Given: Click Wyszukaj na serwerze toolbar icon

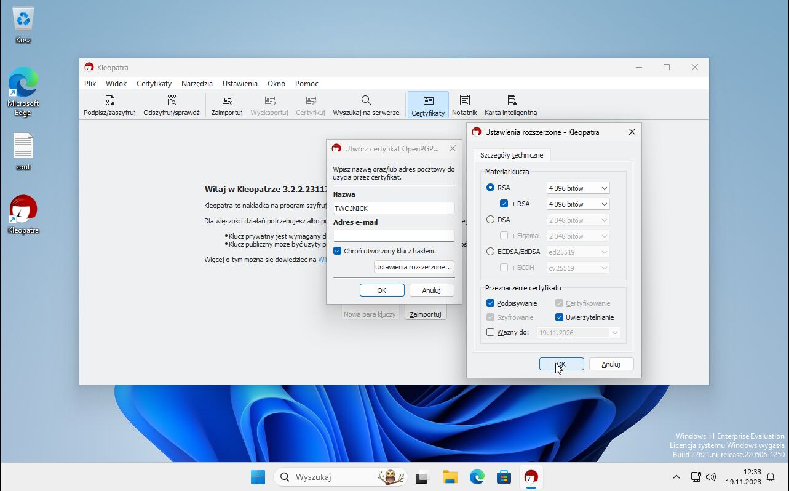Looking at the screenshot, I should pos(366,105).
